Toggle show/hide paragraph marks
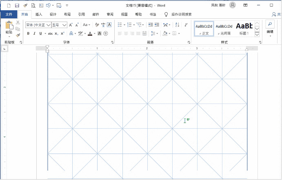The image size is (282, 180). (x=186, y=25)
